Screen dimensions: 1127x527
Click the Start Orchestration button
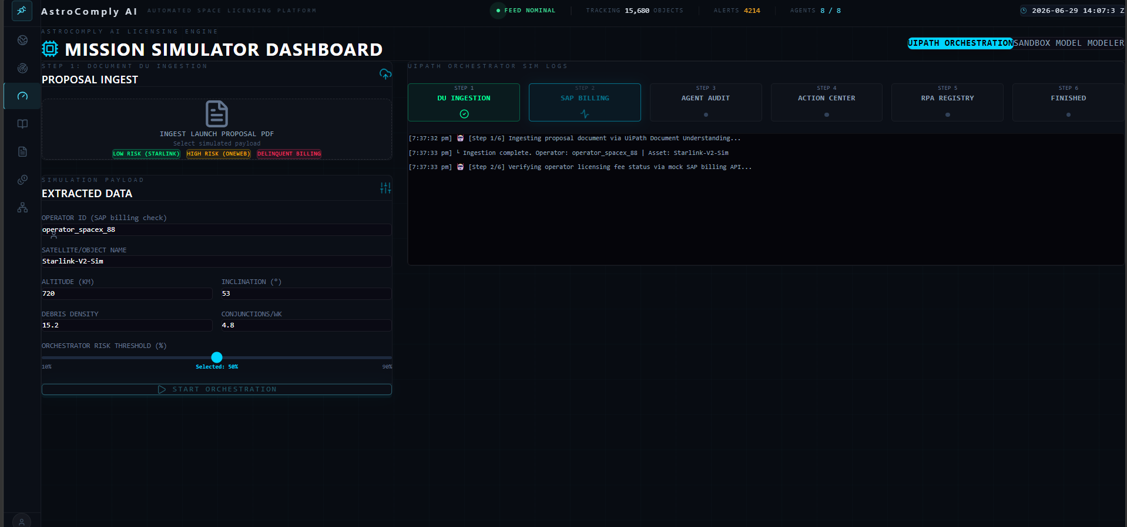pyautogui.click(x=217, y=389)
